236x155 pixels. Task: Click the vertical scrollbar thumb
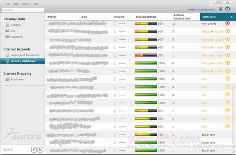[x=233, y=114]
